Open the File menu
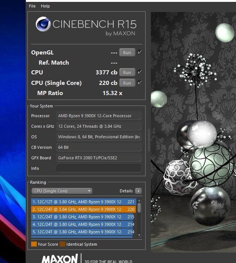 pyautogui.click(x=32, y=6)
